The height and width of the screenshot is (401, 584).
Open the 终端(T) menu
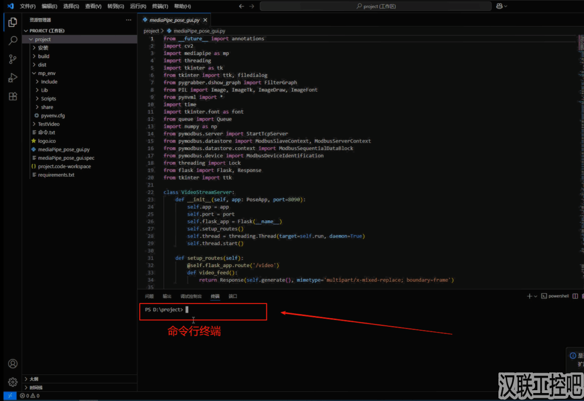point(160,6)
